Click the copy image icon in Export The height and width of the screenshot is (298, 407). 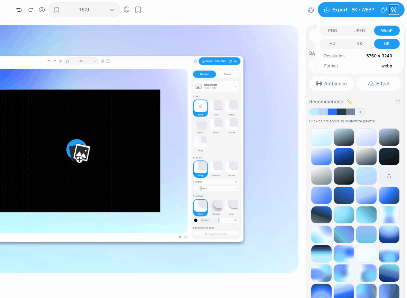coord(383,10)
